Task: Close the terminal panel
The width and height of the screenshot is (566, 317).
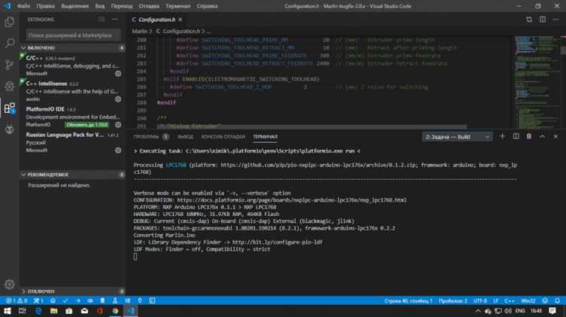Action: click(x=555, y=136)
